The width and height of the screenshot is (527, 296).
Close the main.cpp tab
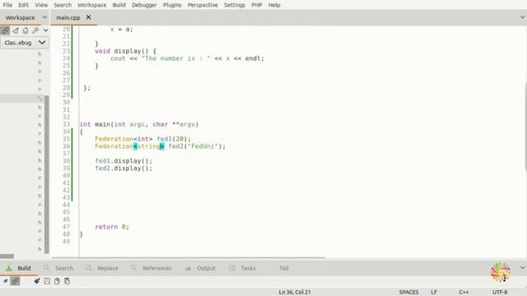88,17
